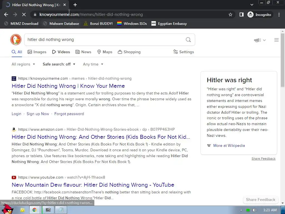The image size is (285, 214).
Task: Click the taskbar clock 1:21 AM
Action: tap(270, 210)
